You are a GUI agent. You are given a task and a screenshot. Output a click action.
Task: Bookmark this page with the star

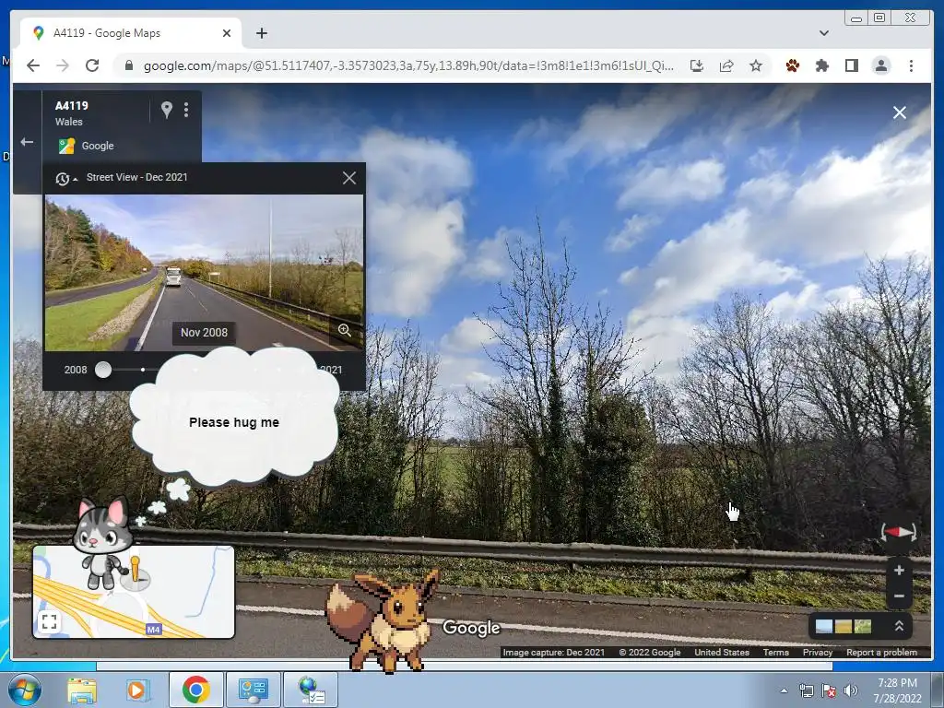756,65
